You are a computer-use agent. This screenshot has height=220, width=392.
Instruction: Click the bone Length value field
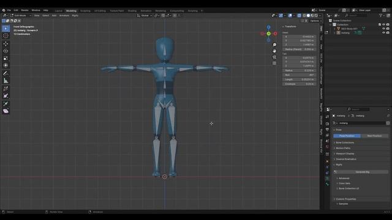point(300,79)
